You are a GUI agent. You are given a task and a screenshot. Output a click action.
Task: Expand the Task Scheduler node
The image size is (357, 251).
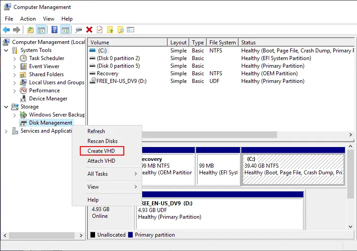tap(15, 58)
